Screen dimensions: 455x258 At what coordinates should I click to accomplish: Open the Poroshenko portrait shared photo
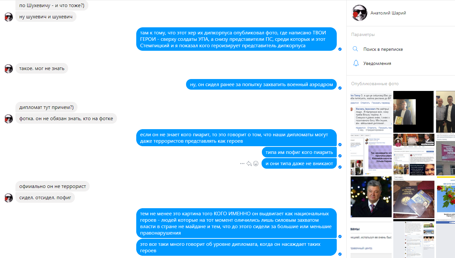coord(371,197)
